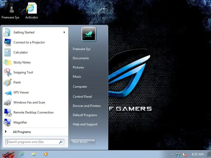
Task: Open Documents from the Start menu
Action: tap(81, 58)
